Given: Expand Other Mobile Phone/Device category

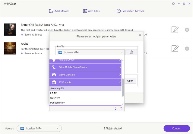Looking at the screenshot, I should [85, 67].
